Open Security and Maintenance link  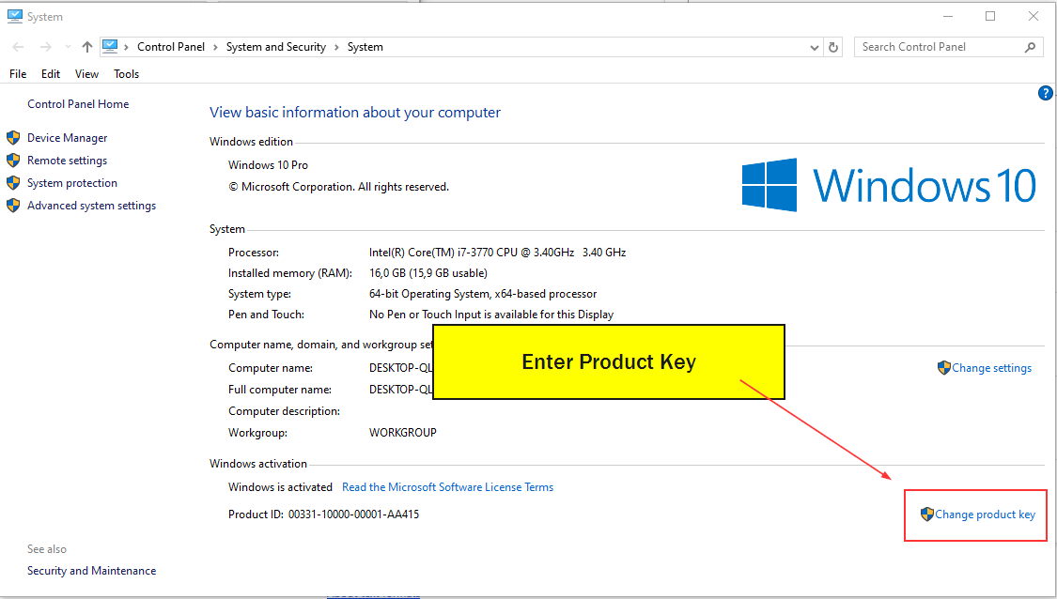pyautogui.click(x=92, y=571)
